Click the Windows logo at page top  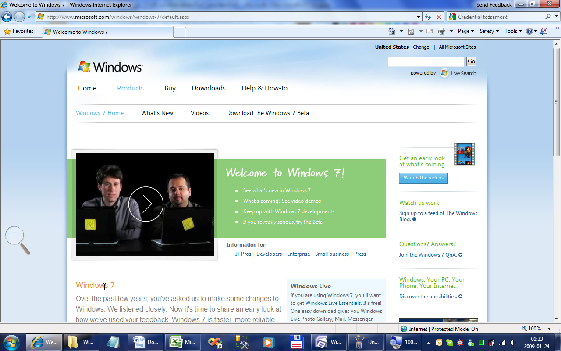click(x=110, y=67)
